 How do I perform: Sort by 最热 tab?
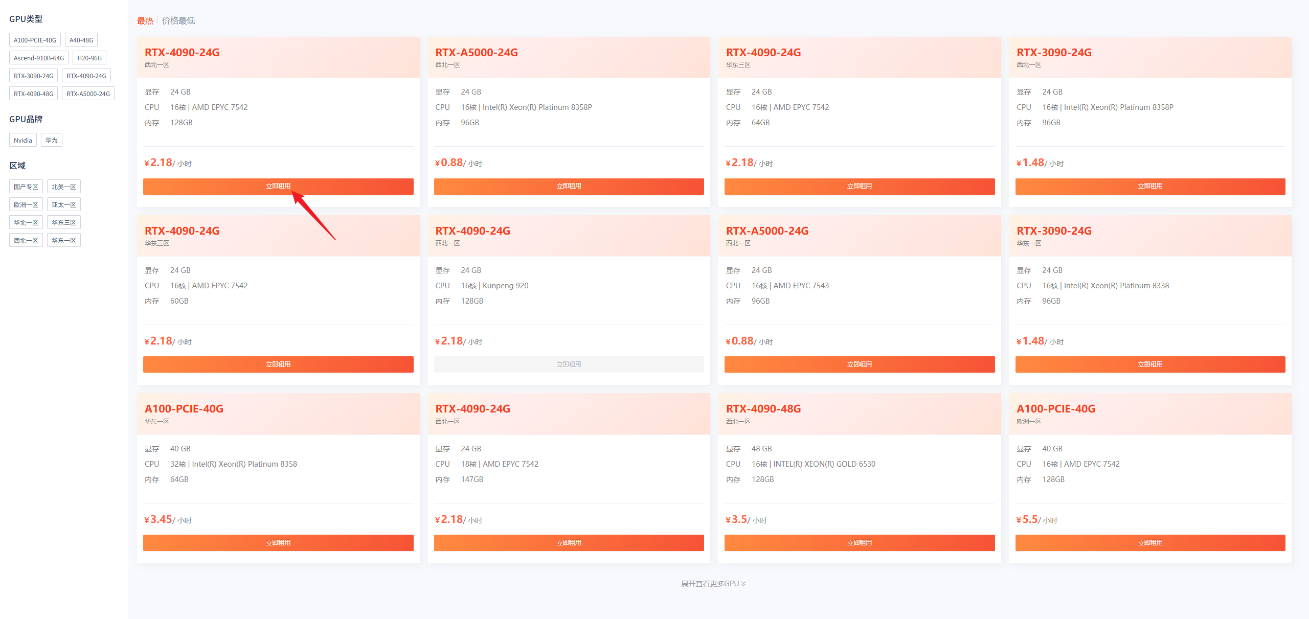coord(145,21)
